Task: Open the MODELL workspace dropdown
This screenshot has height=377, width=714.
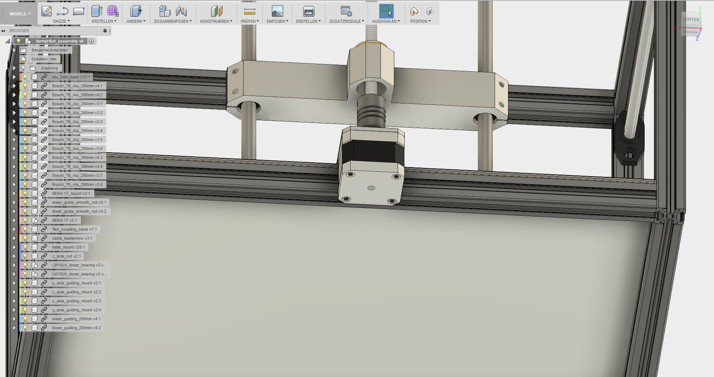Action: click(20, 14)
